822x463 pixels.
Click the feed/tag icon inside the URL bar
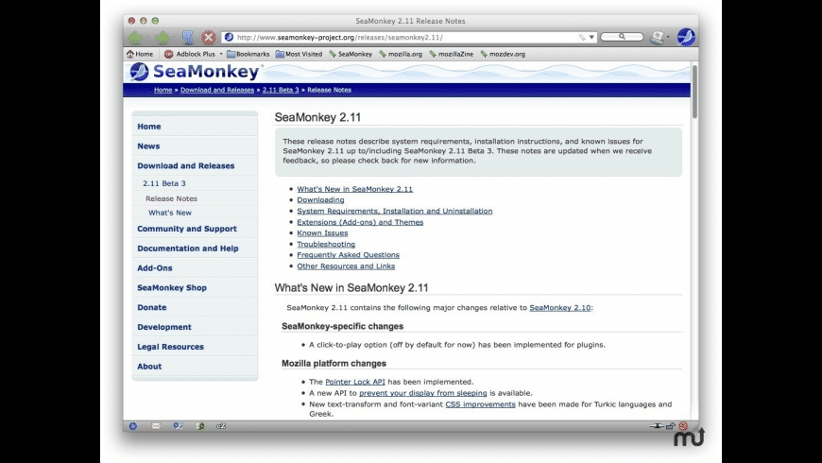(x=582, y=37)
